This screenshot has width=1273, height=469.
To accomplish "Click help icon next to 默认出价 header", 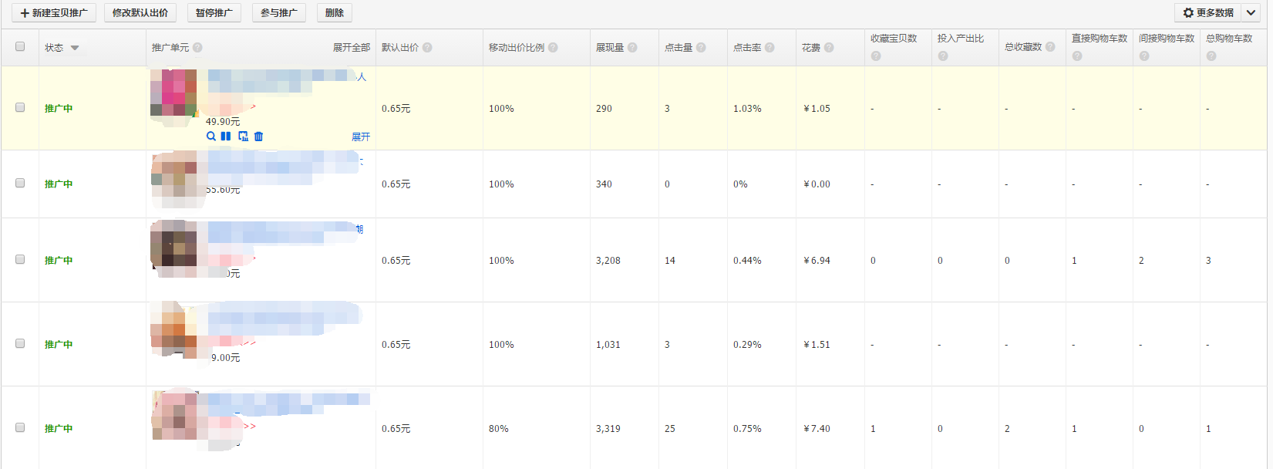I will (x=427, y=48).
